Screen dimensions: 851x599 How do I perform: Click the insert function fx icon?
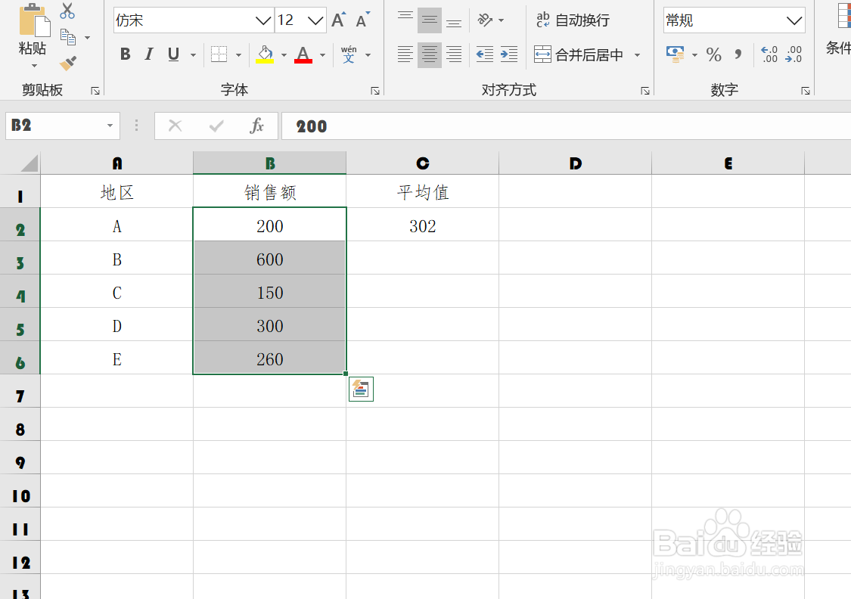tap(256, 126)
